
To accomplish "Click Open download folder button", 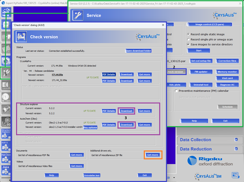I will tap(139, 51).
